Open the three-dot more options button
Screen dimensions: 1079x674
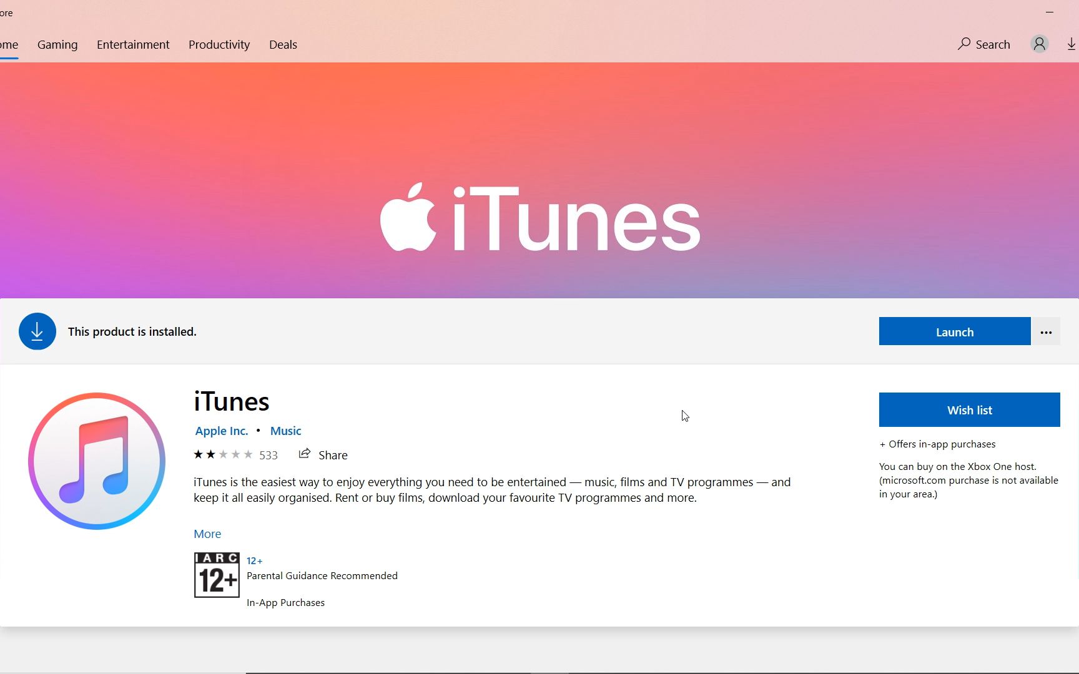(1046, 331)
